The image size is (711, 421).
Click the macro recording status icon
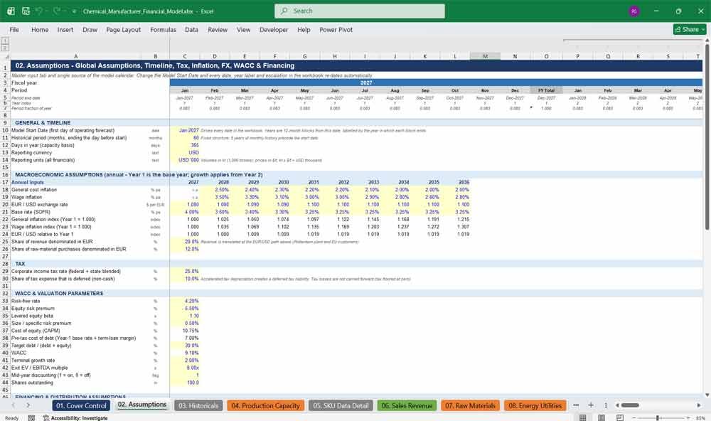point(31,418)
